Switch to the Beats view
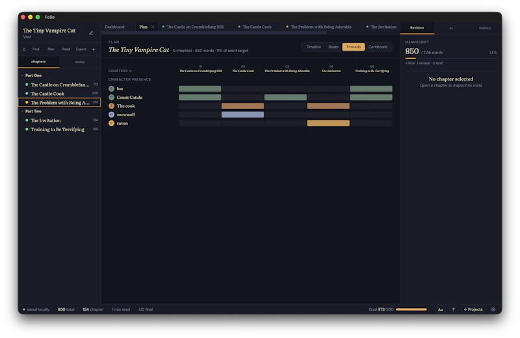 tap(333, 47)
